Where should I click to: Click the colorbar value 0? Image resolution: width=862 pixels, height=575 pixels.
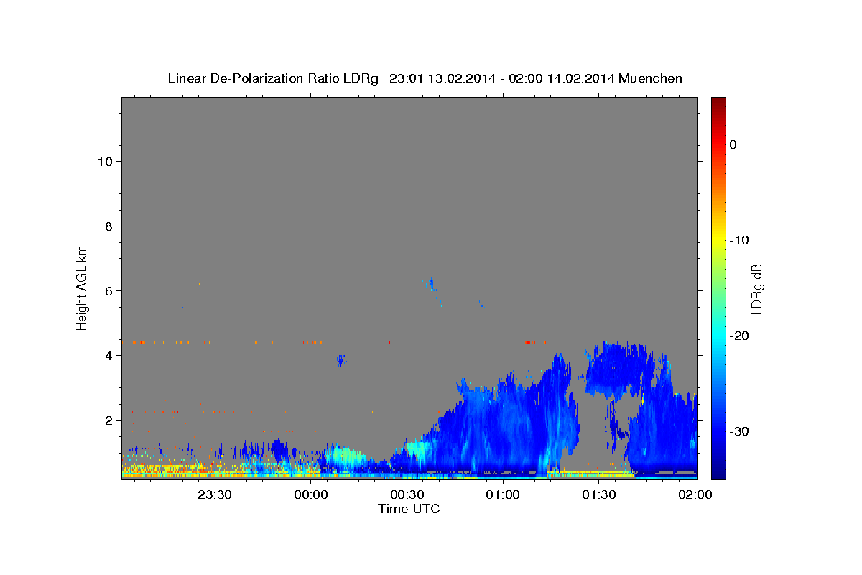click(x=733, y=144)
